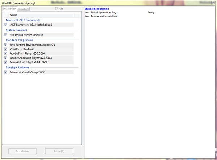The height and width of the screenshot is (160, 217).
Task: Uncheck Adobe Flash Player v20.0.0.306
Action: coord(5,53)
